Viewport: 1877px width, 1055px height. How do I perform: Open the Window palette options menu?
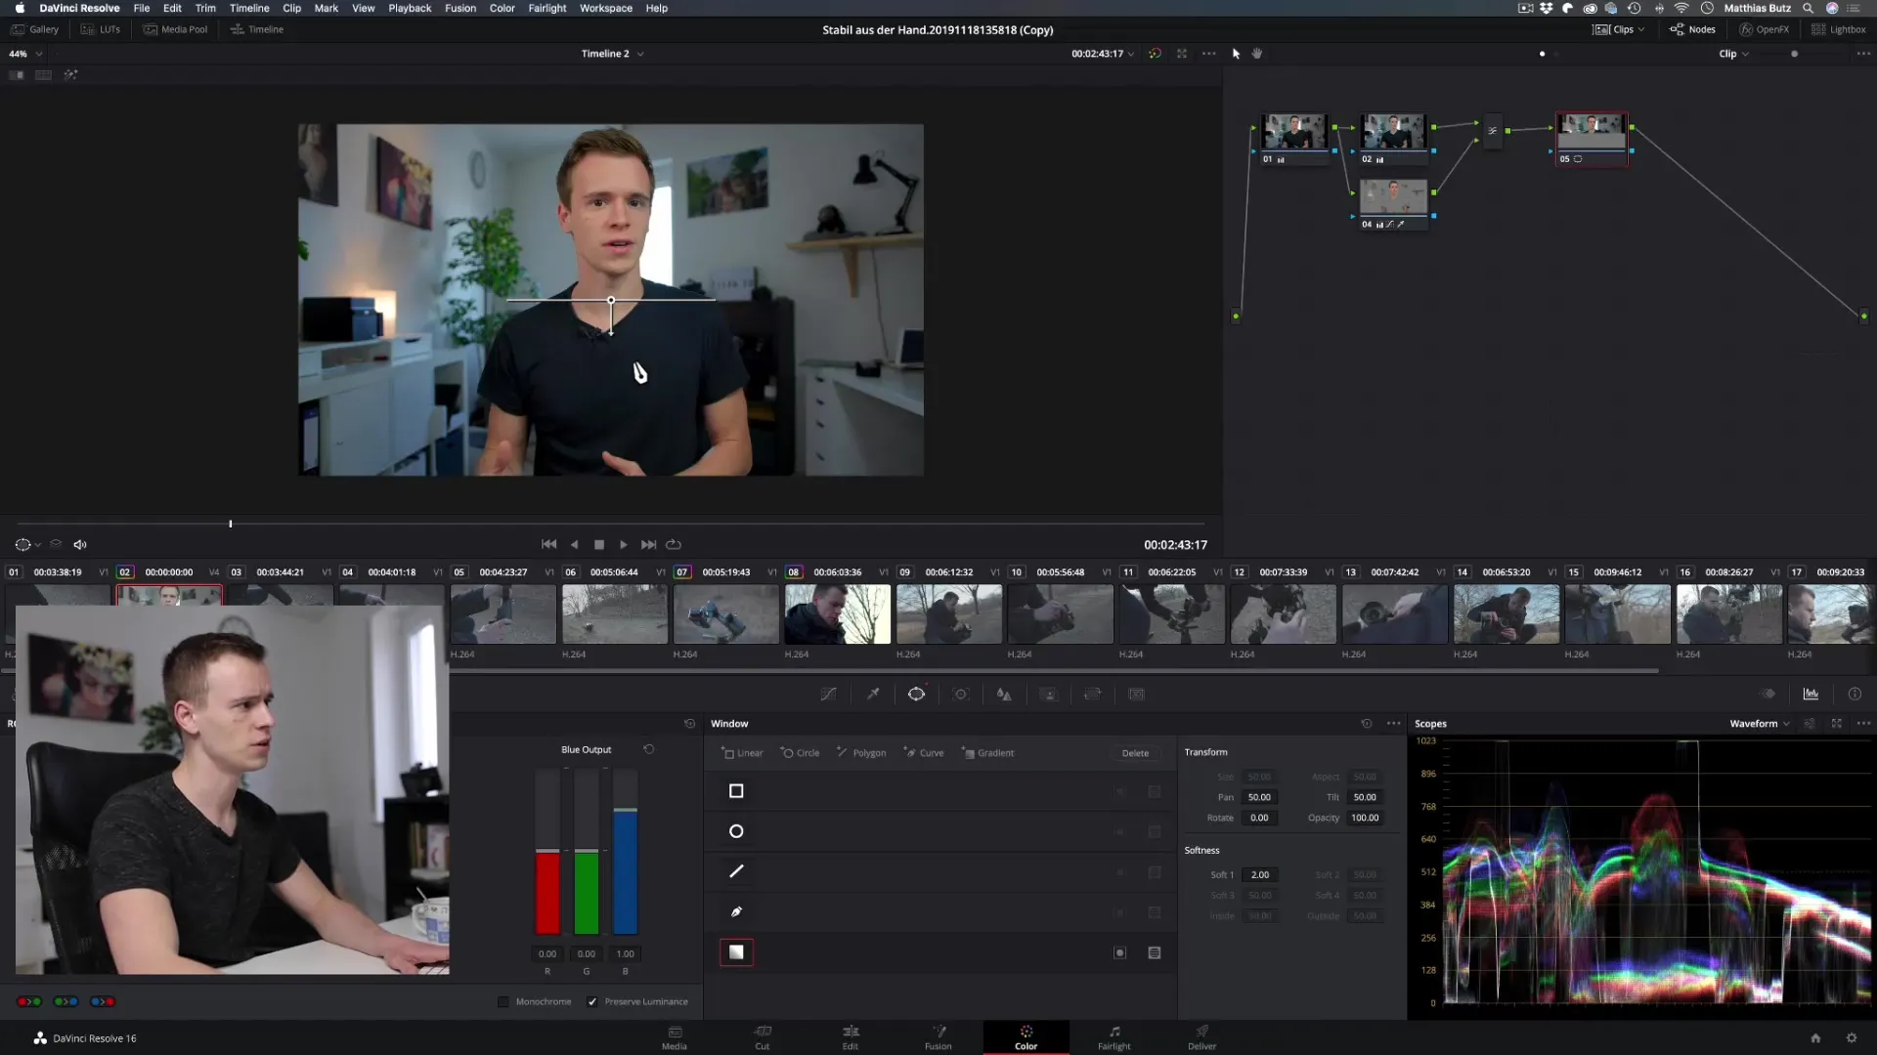coord(1394,724)
